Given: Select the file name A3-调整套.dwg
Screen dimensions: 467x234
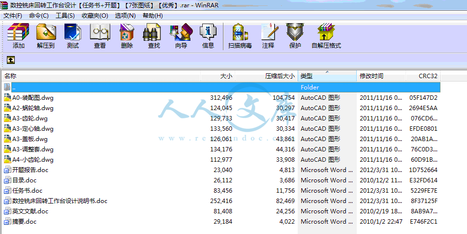Looking at the screenshot, I should click(x=33, y=149).
